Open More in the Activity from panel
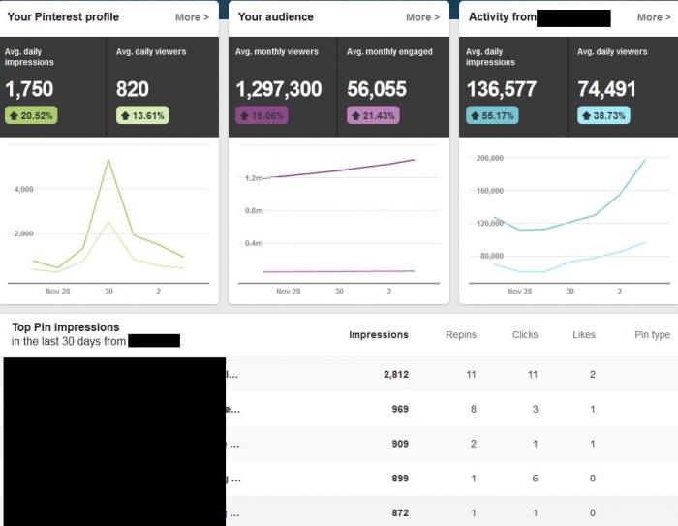678x526 pixels. click(x=654, y=17)
